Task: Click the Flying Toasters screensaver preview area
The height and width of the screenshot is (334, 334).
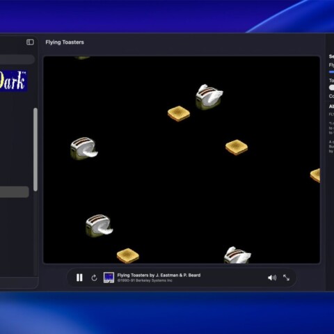Action: coord(182,160)
